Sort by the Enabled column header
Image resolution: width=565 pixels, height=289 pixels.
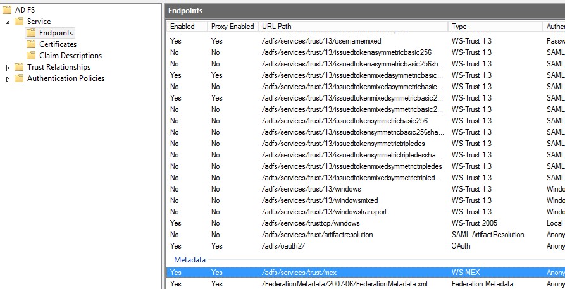pyautogui.click(x=187, y=27)
